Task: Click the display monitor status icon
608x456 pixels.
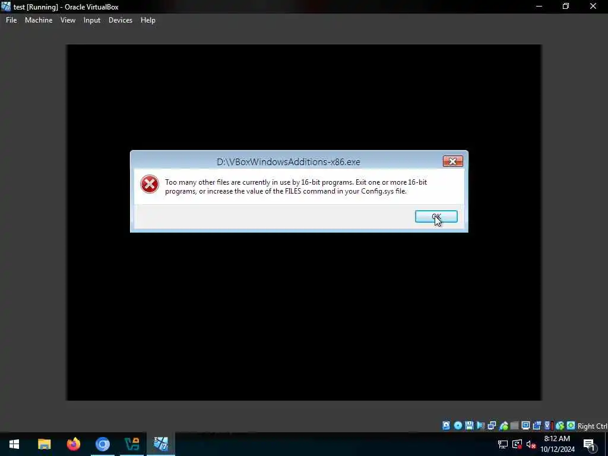Action: point(526,426)
